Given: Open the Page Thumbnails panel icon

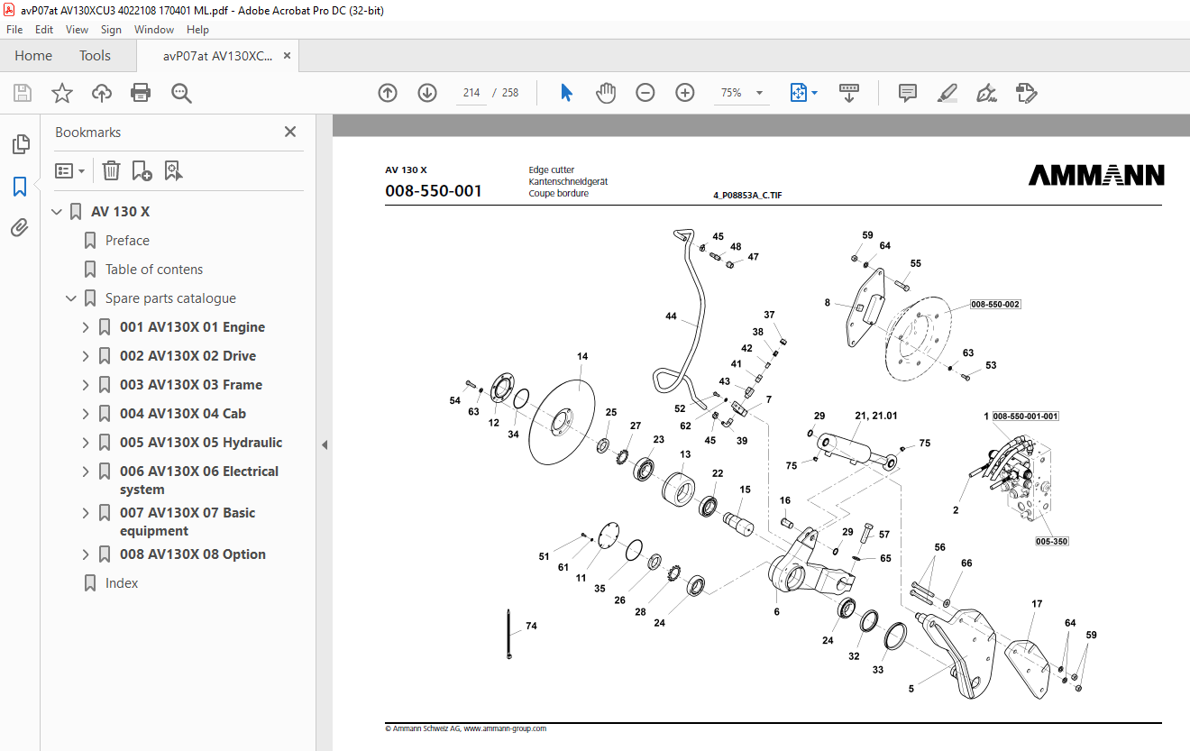Looking at the screenshot, I should coord(20,144).
